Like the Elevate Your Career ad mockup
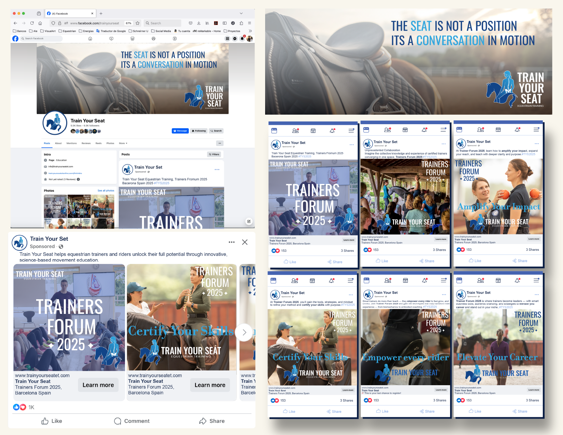The width and height of the screenshot is (563, 435). [475, 411]
